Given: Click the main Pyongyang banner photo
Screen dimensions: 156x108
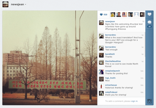Looking at the screenshot, I should tap(50, 58).
